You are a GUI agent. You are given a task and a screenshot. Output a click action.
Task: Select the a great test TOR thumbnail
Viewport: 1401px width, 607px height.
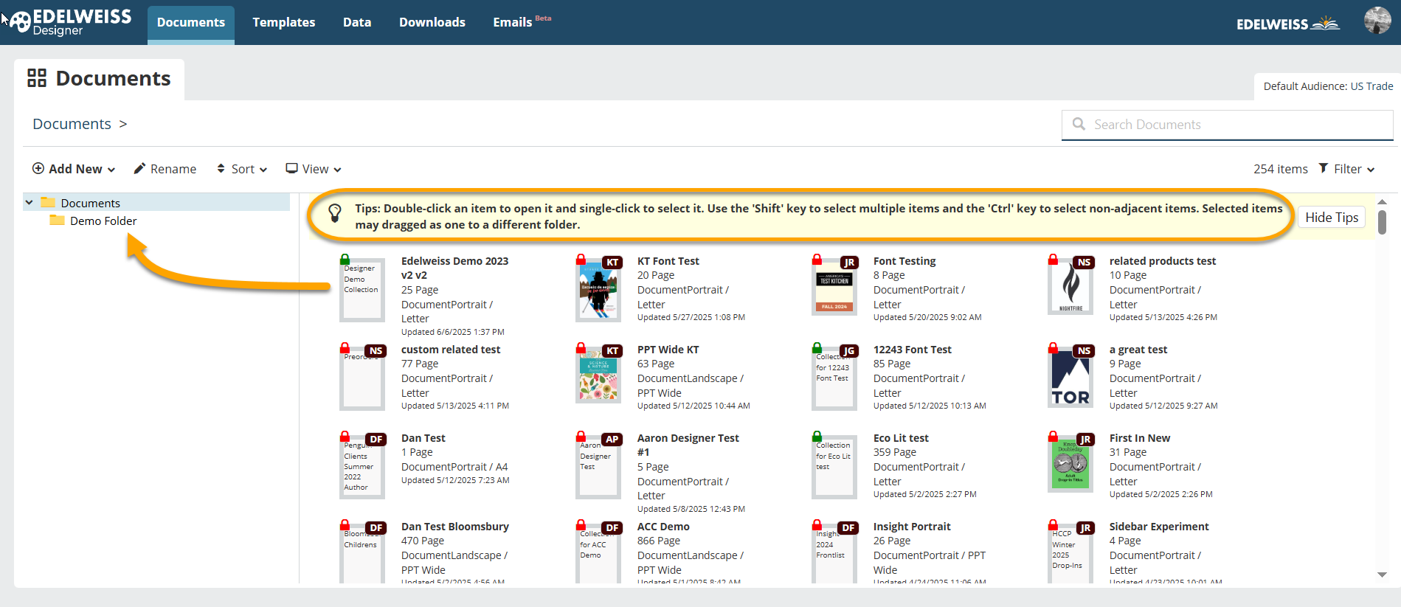[x=1070, y=378]
